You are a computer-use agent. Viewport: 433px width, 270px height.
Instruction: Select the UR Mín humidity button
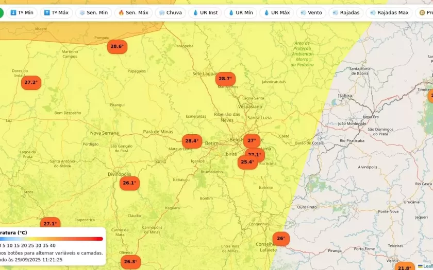pyautogui.click(x=241, y=12)
